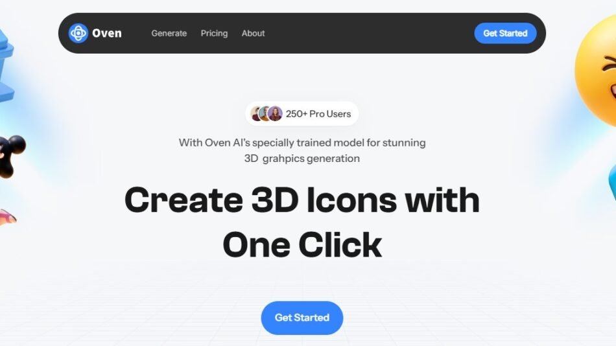
Task: Select the leftmost user avatar in badge
Action: tap(255, 114)
